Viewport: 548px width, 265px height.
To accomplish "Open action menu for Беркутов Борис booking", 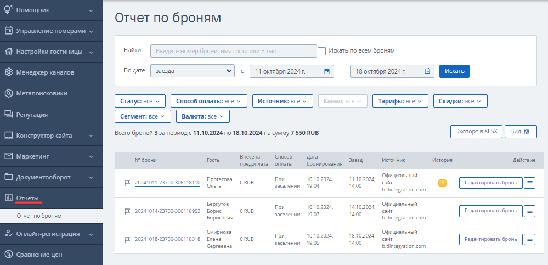I will (x=529, y=211).
